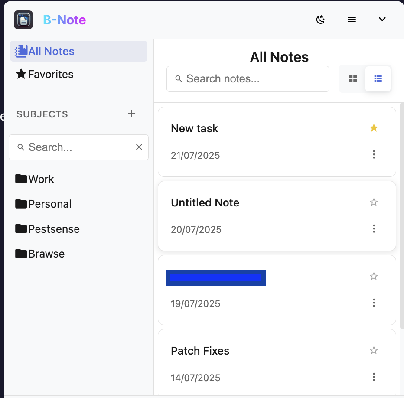The height and width of the screenshot is (398, 404).
Task: Unfavorite the New task note by clicking its star
Action: [374, 128]
